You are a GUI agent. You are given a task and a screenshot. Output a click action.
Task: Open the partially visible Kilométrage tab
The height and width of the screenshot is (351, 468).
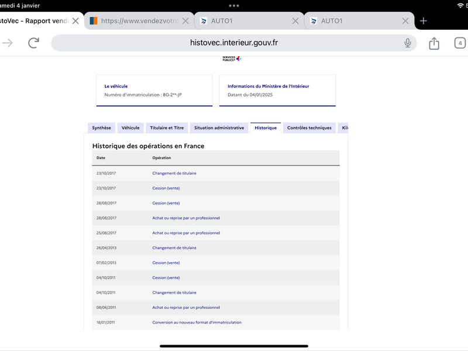pyautogui.click(x=343, y=128)
